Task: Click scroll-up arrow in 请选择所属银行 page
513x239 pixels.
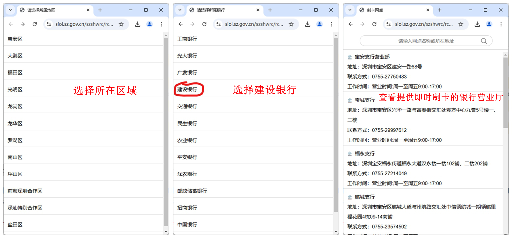Action: tap(336, 35)
